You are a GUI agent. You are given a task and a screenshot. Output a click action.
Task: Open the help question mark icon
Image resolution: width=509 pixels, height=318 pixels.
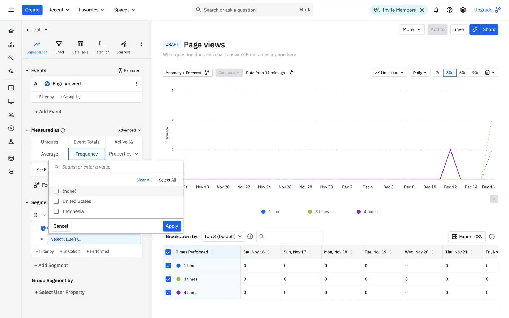[x=449, y=10]
